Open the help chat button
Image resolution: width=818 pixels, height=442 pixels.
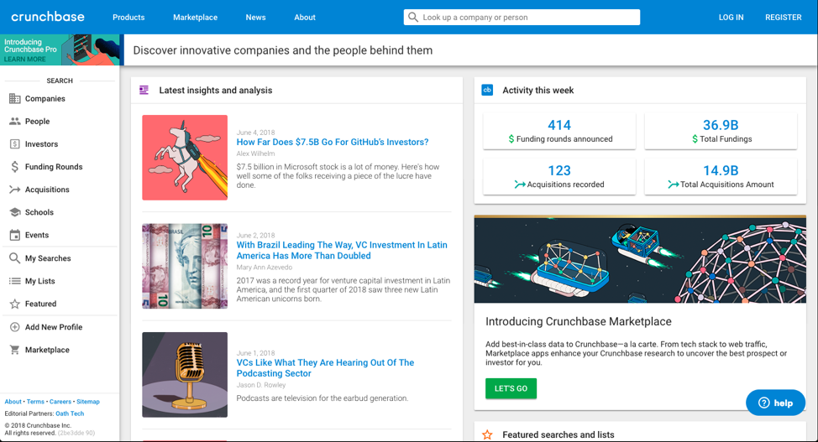(x=775, y=403)
